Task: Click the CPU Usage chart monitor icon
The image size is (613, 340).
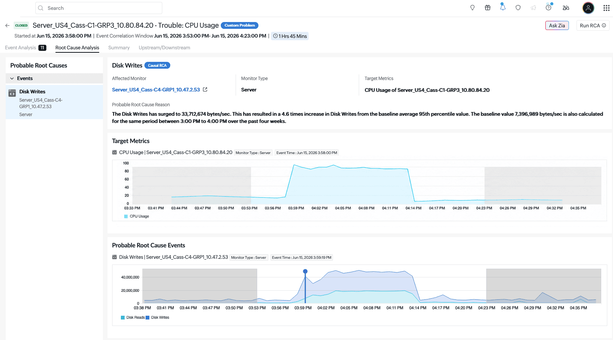Action: 114,152
